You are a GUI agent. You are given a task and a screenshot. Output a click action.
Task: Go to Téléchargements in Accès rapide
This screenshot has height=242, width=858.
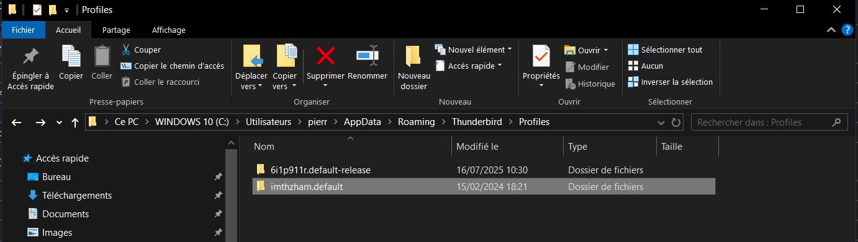click(77, 195)
